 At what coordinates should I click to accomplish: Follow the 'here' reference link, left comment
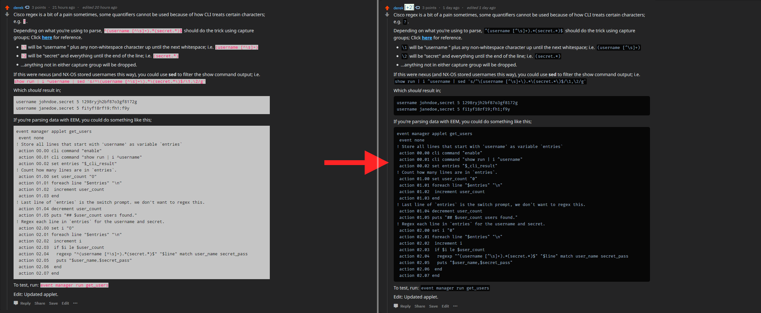(47, 37)
